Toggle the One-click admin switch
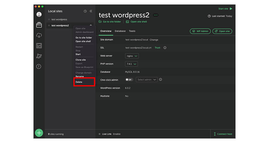 [129, 80]
